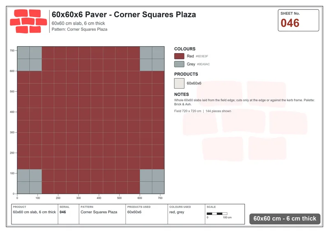
Task: Click the Grey colour swatch in legend
Action: click(x=179, y=64)
